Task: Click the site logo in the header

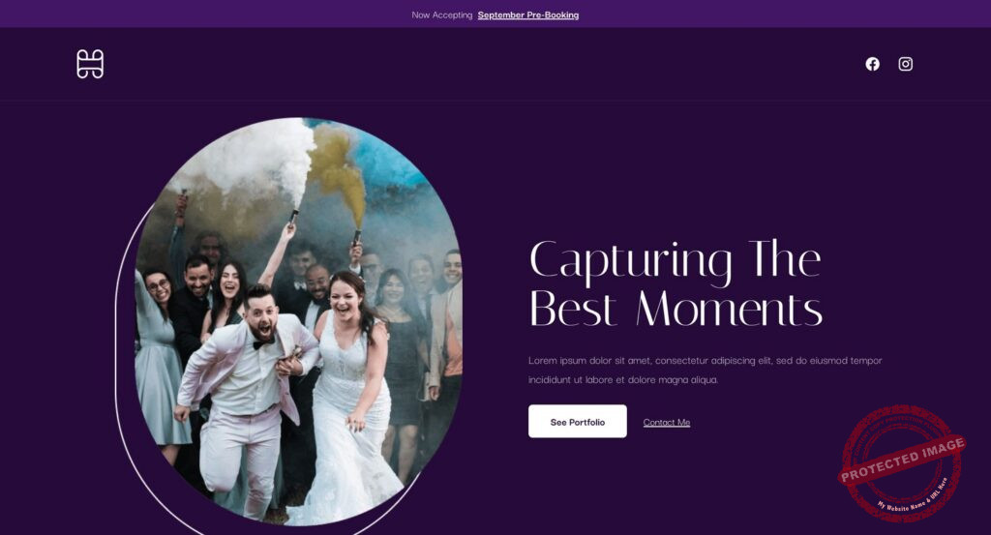Action: pyautogui.click(x=90, y=64)
